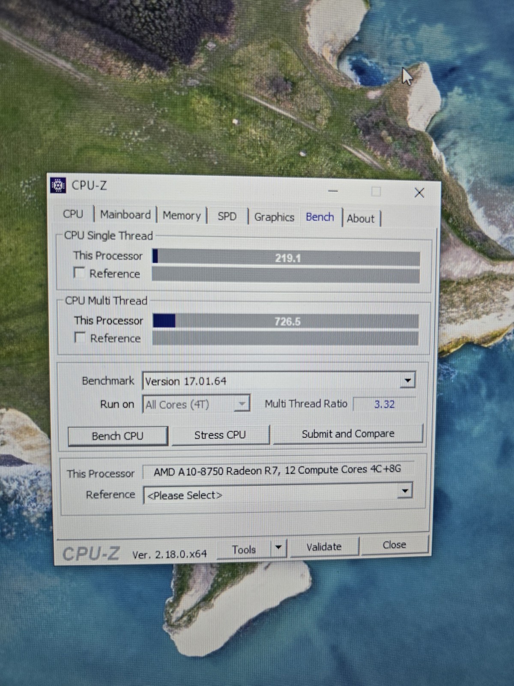Click the single thread 219.1 score bar

point(286,258)
